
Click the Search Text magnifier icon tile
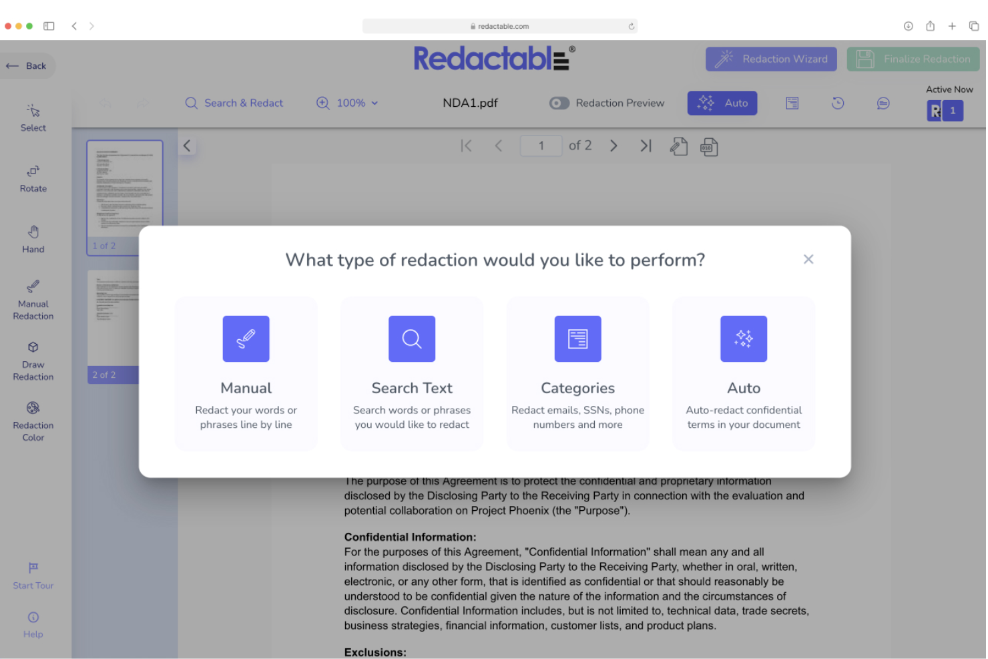[x=412, y=339]
